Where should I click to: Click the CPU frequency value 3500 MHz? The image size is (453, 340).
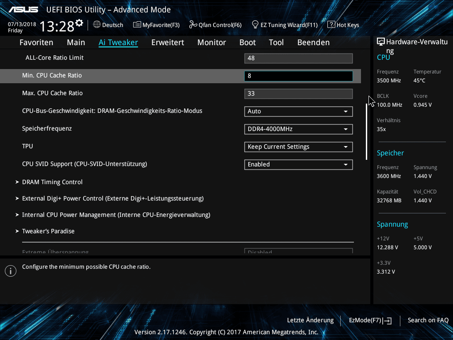tap(389, 81)
